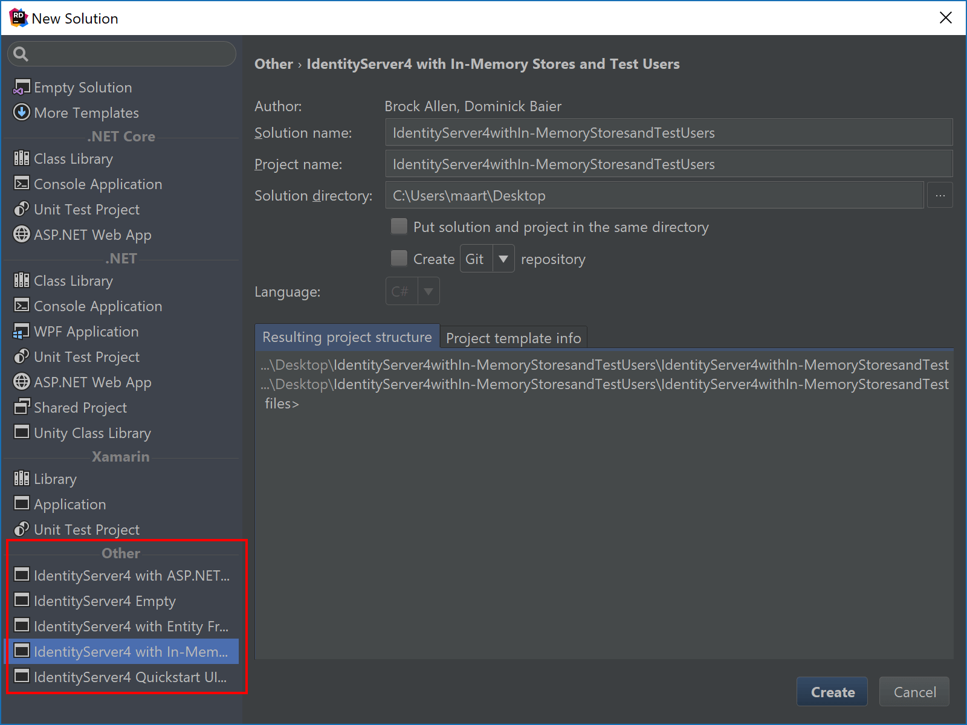Click the search magnifier icon
The image size is (967, 725).
(21, 54)
